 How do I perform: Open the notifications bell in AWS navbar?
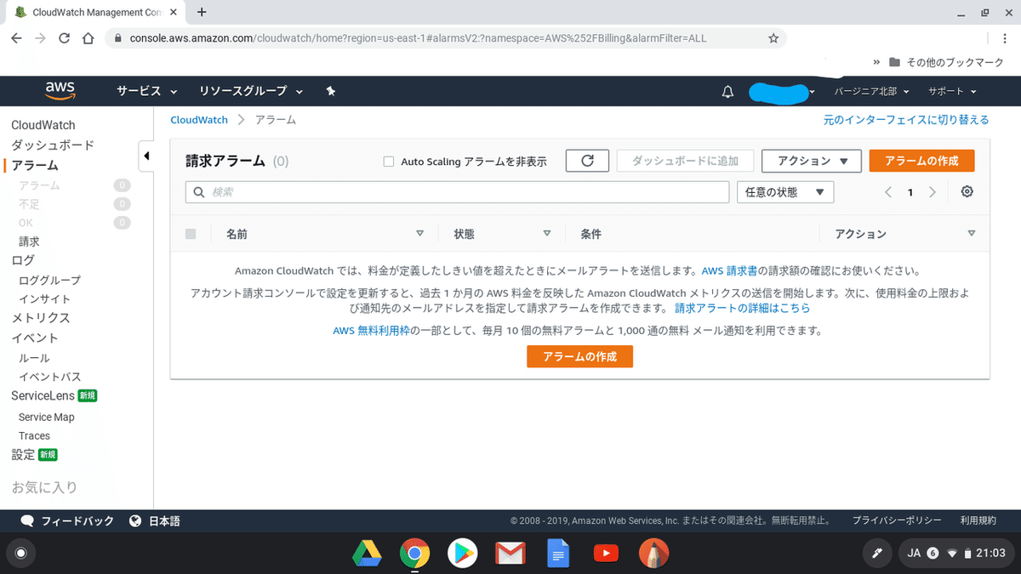coord(727,91)
